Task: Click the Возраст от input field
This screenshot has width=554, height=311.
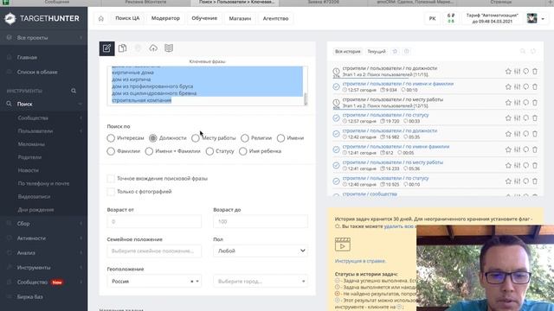Action: pos(154,221)
